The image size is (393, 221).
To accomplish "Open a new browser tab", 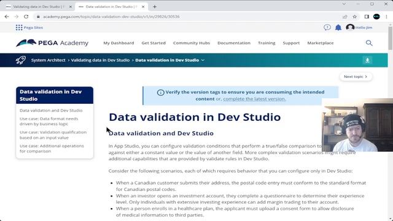I will (155, 7).
